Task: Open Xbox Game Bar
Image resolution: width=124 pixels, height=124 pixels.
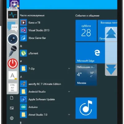Action: point(45,38)
